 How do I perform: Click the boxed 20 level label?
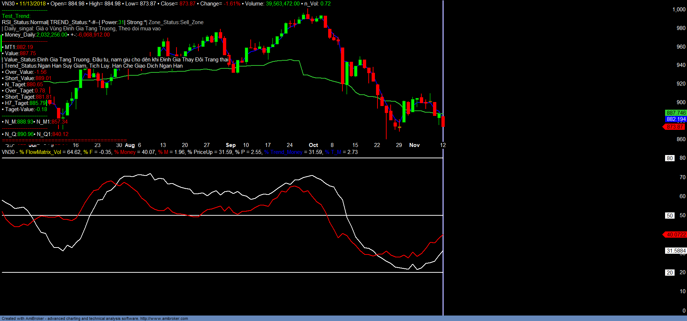point(669,273)
